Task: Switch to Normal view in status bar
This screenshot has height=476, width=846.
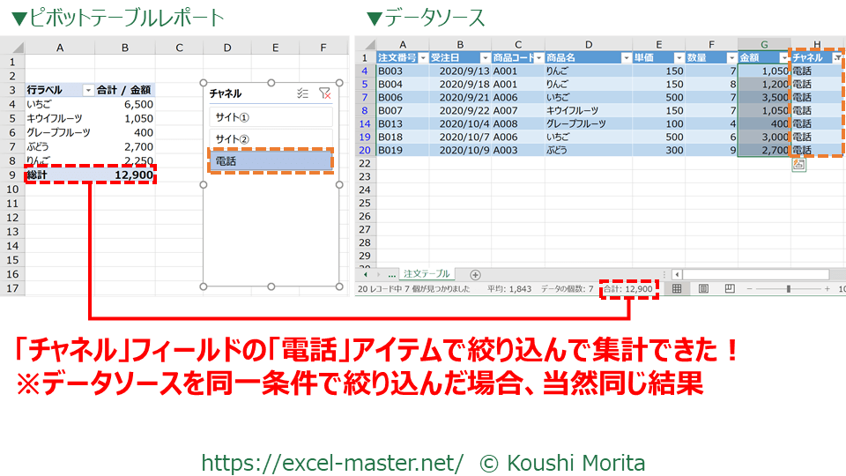Action: 677,288
